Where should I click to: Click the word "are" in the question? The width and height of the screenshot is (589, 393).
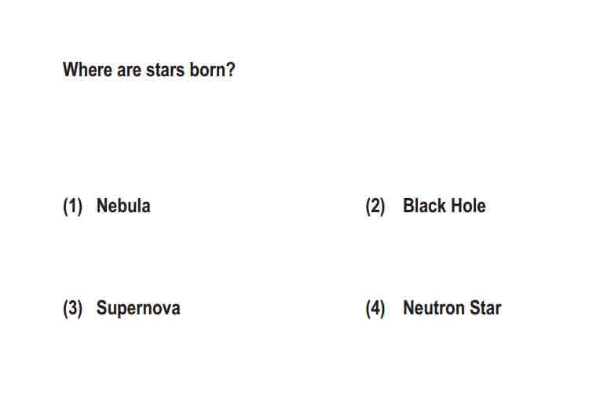point(129,71)
